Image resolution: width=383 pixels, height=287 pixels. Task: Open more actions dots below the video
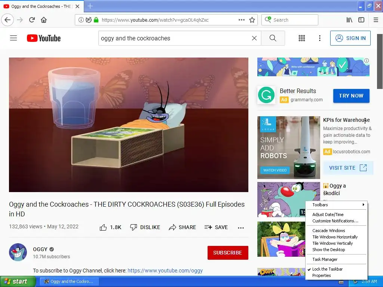pos(241,228)
